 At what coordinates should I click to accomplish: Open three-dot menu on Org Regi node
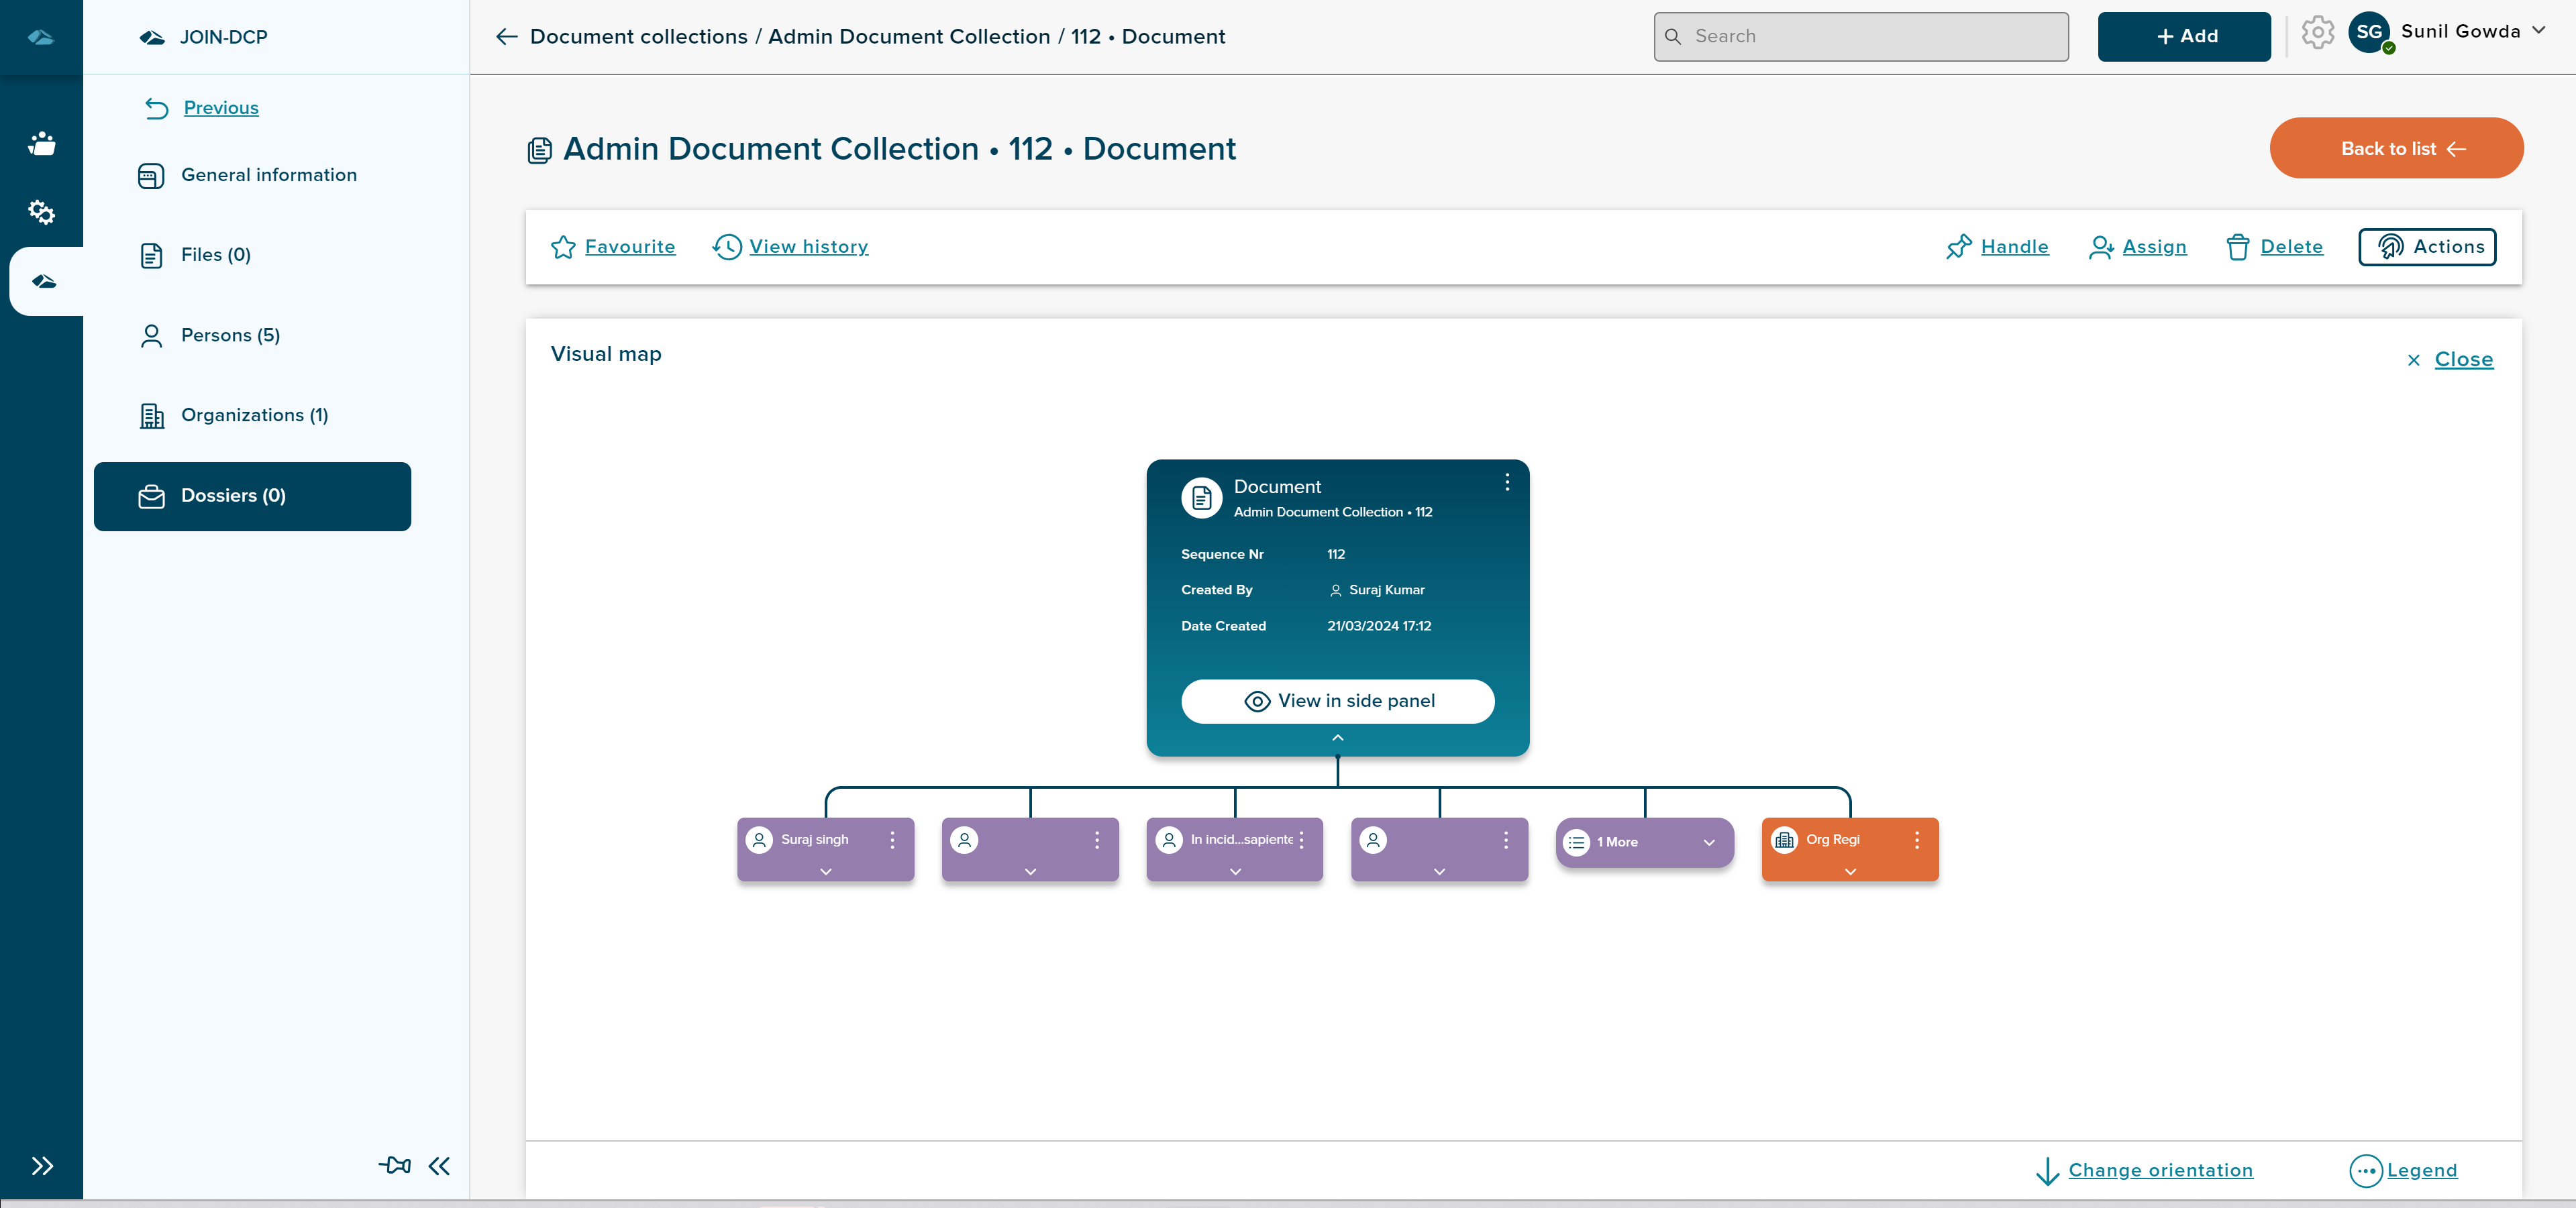(1916, 840)
